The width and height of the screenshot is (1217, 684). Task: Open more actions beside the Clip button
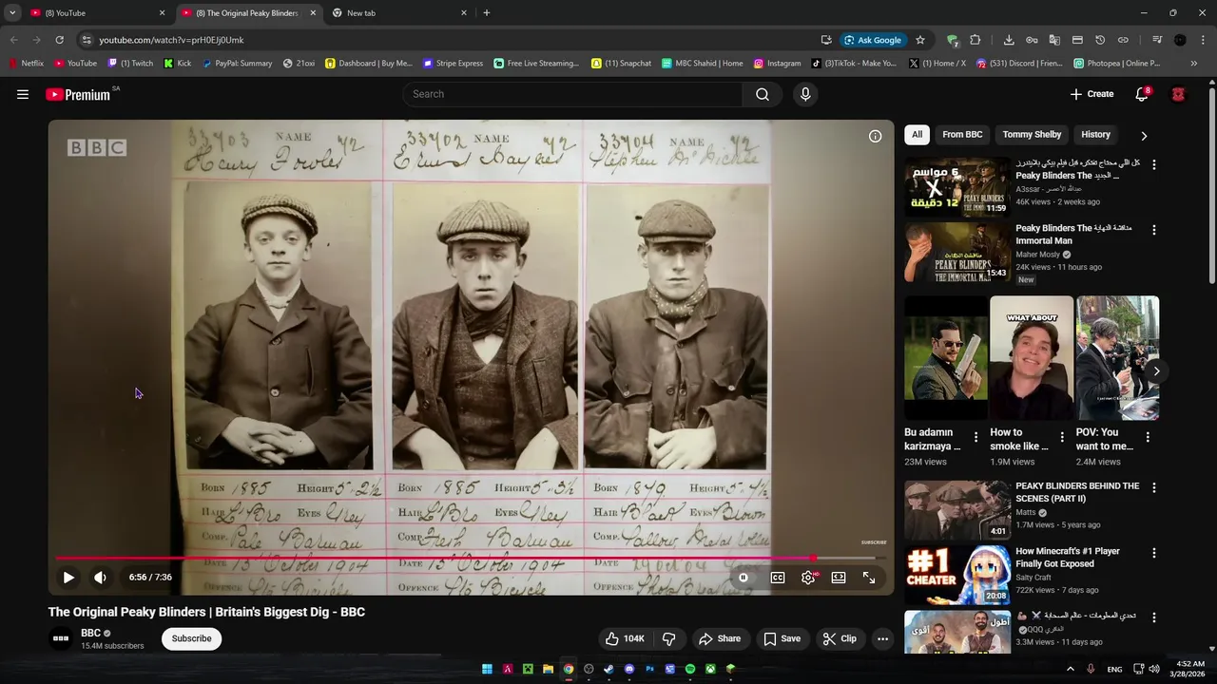click(x=882, y=638)
